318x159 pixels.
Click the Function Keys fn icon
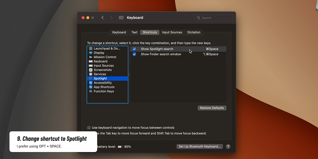point(91,91)
